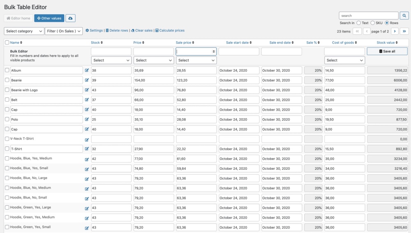Click the Clear sales link
411x233 pixels.
[142, 30]
